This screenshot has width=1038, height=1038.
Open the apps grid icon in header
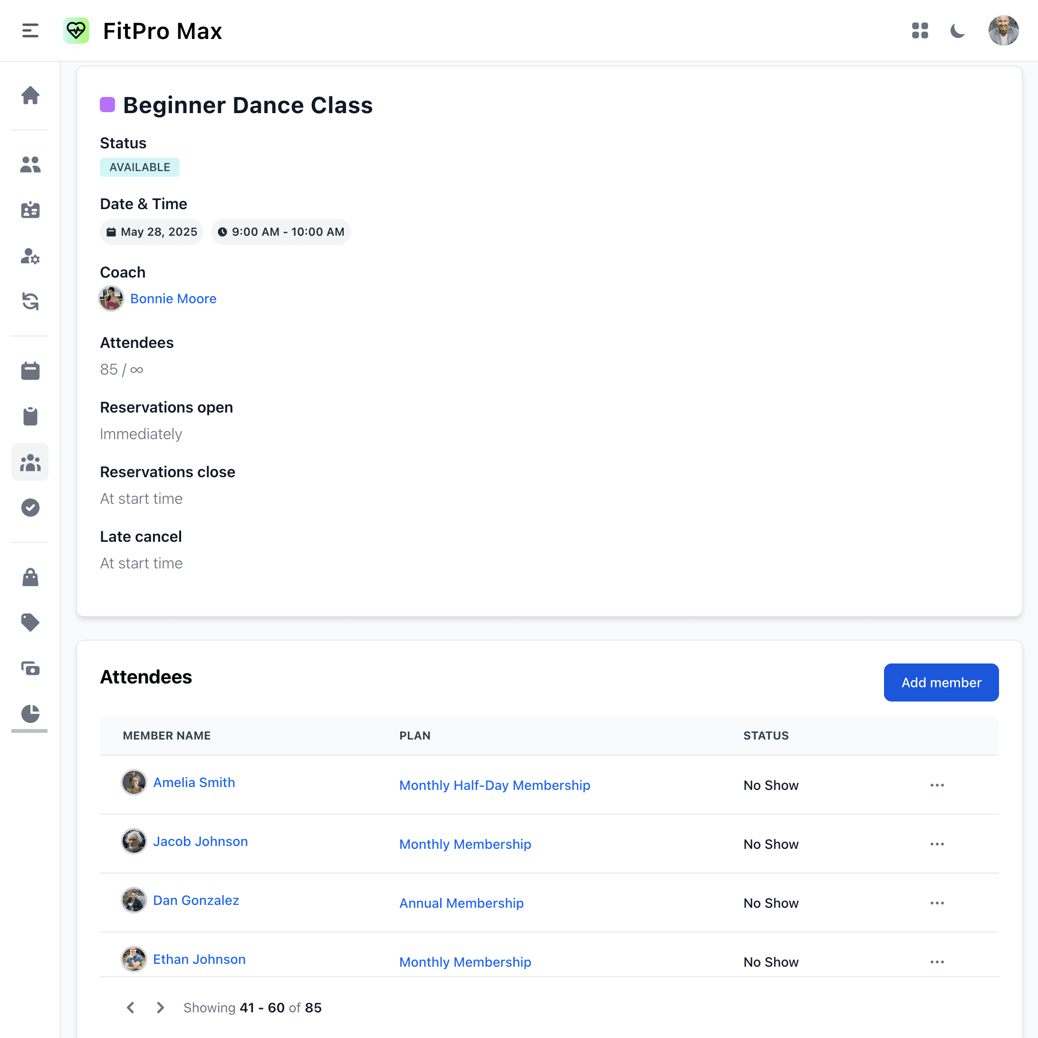[x=920, y=30]
